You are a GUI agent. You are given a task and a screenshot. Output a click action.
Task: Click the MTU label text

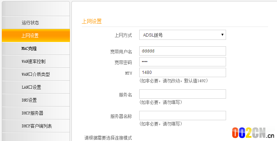click(128, 73)
